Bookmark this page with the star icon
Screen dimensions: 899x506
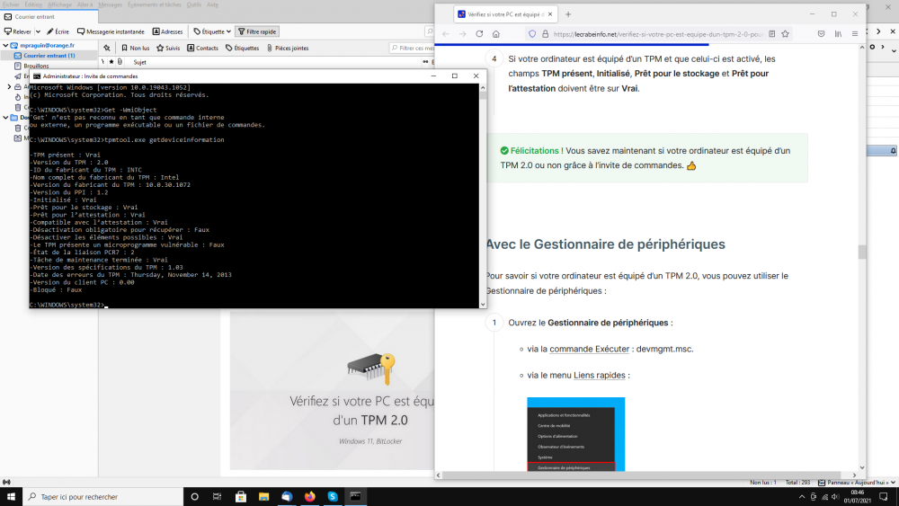(785, 34)
